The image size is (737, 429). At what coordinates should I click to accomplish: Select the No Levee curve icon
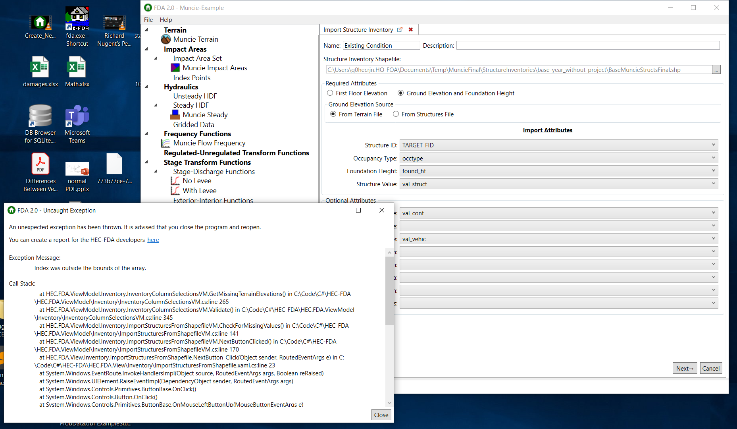coord(176,180)
